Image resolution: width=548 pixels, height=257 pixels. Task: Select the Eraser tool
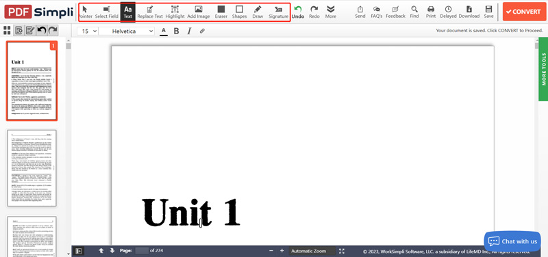(221, 12)
